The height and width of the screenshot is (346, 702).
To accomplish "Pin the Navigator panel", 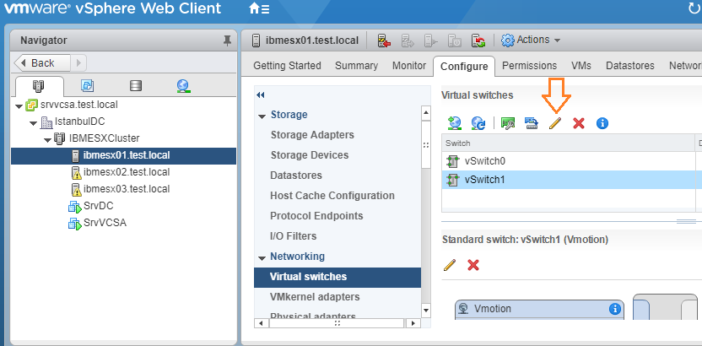I will [x=228, y=41].
